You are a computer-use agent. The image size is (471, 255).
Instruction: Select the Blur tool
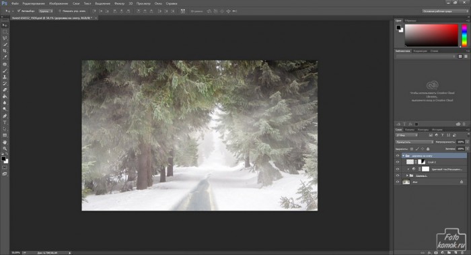click(5, 103)
